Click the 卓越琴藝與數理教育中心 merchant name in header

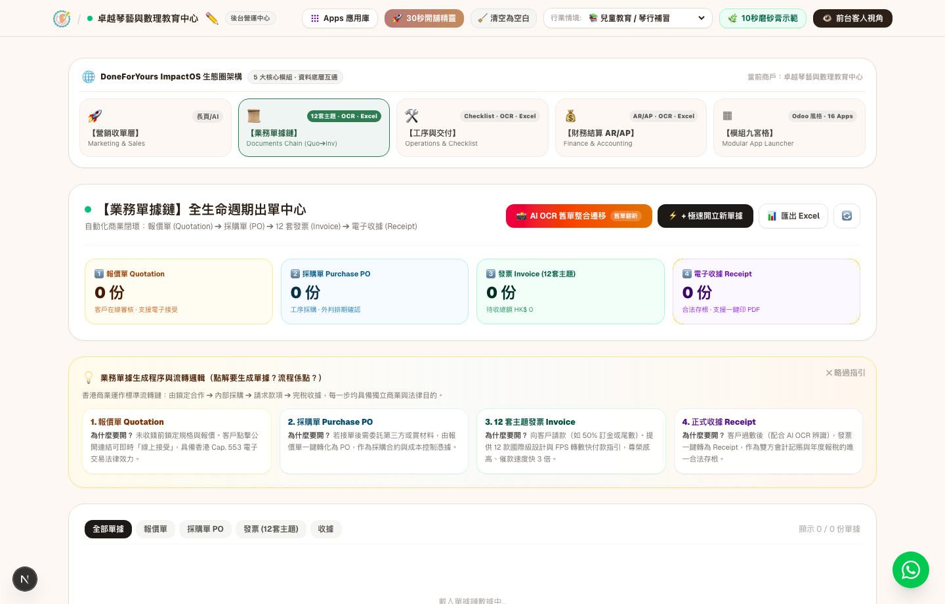[148, 18]
